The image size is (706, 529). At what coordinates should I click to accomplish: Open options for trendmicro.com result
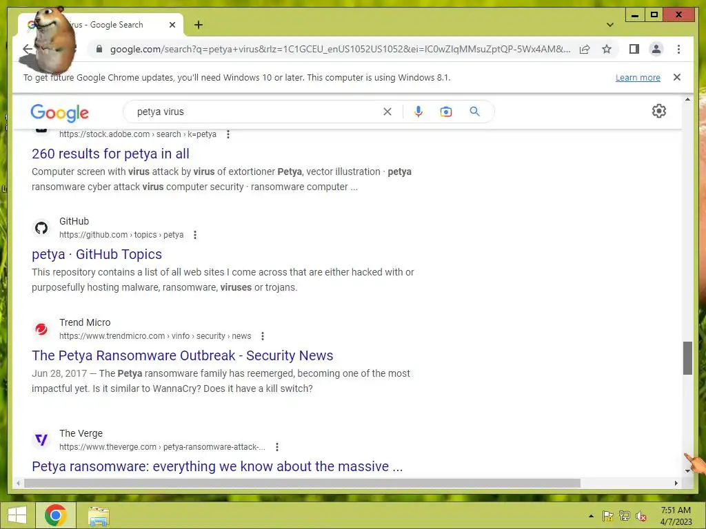tap(263, 336)
